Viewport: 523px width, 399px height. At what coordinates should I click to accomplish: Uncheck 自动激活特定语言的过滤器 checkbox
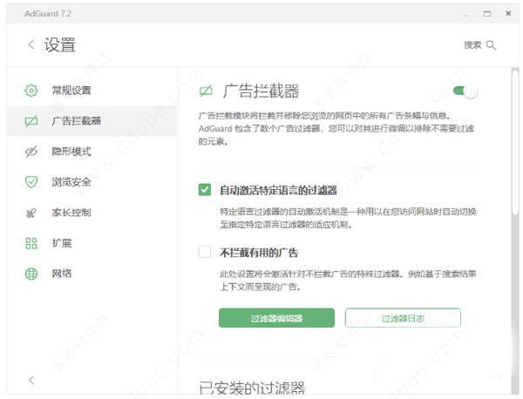tap(205, 190)
